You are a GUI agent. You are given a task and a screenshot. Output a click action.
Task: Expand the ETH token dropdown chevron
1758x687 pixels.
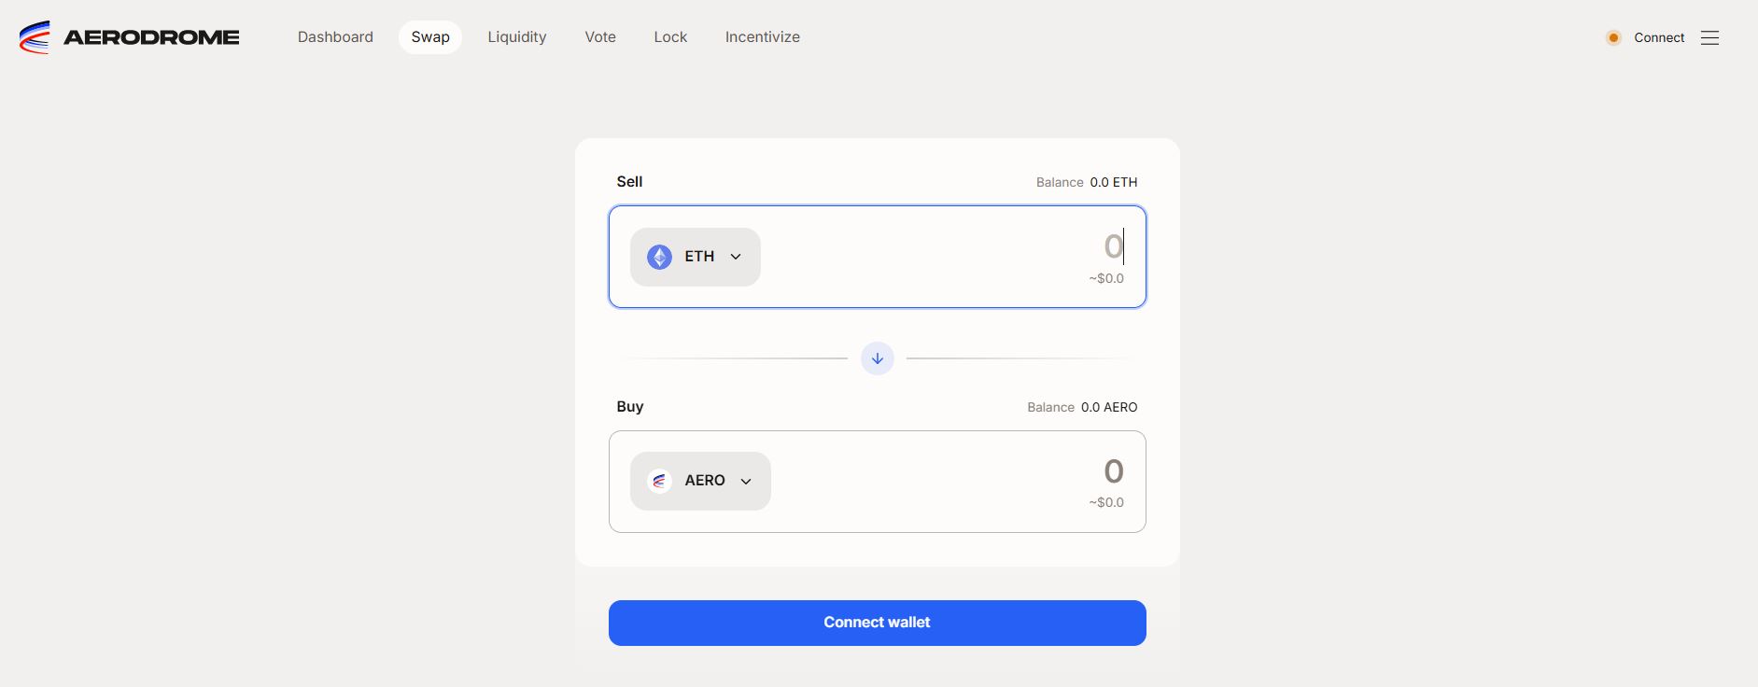[736, 257]
